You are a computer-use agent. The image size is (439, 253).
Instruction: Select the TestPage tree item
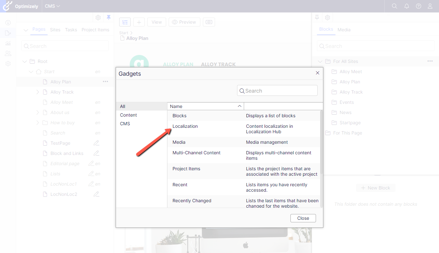60,143
